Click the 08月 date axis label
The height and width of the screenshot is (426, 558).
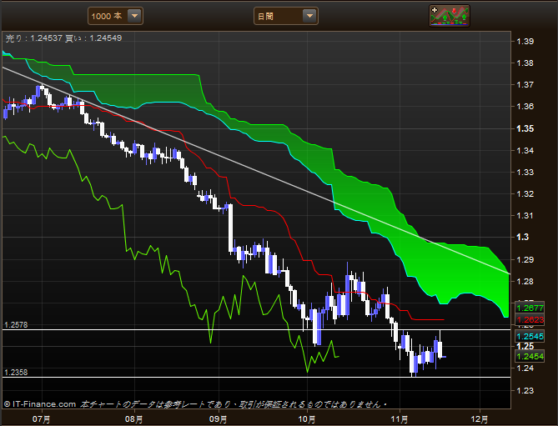pos(133,419)
